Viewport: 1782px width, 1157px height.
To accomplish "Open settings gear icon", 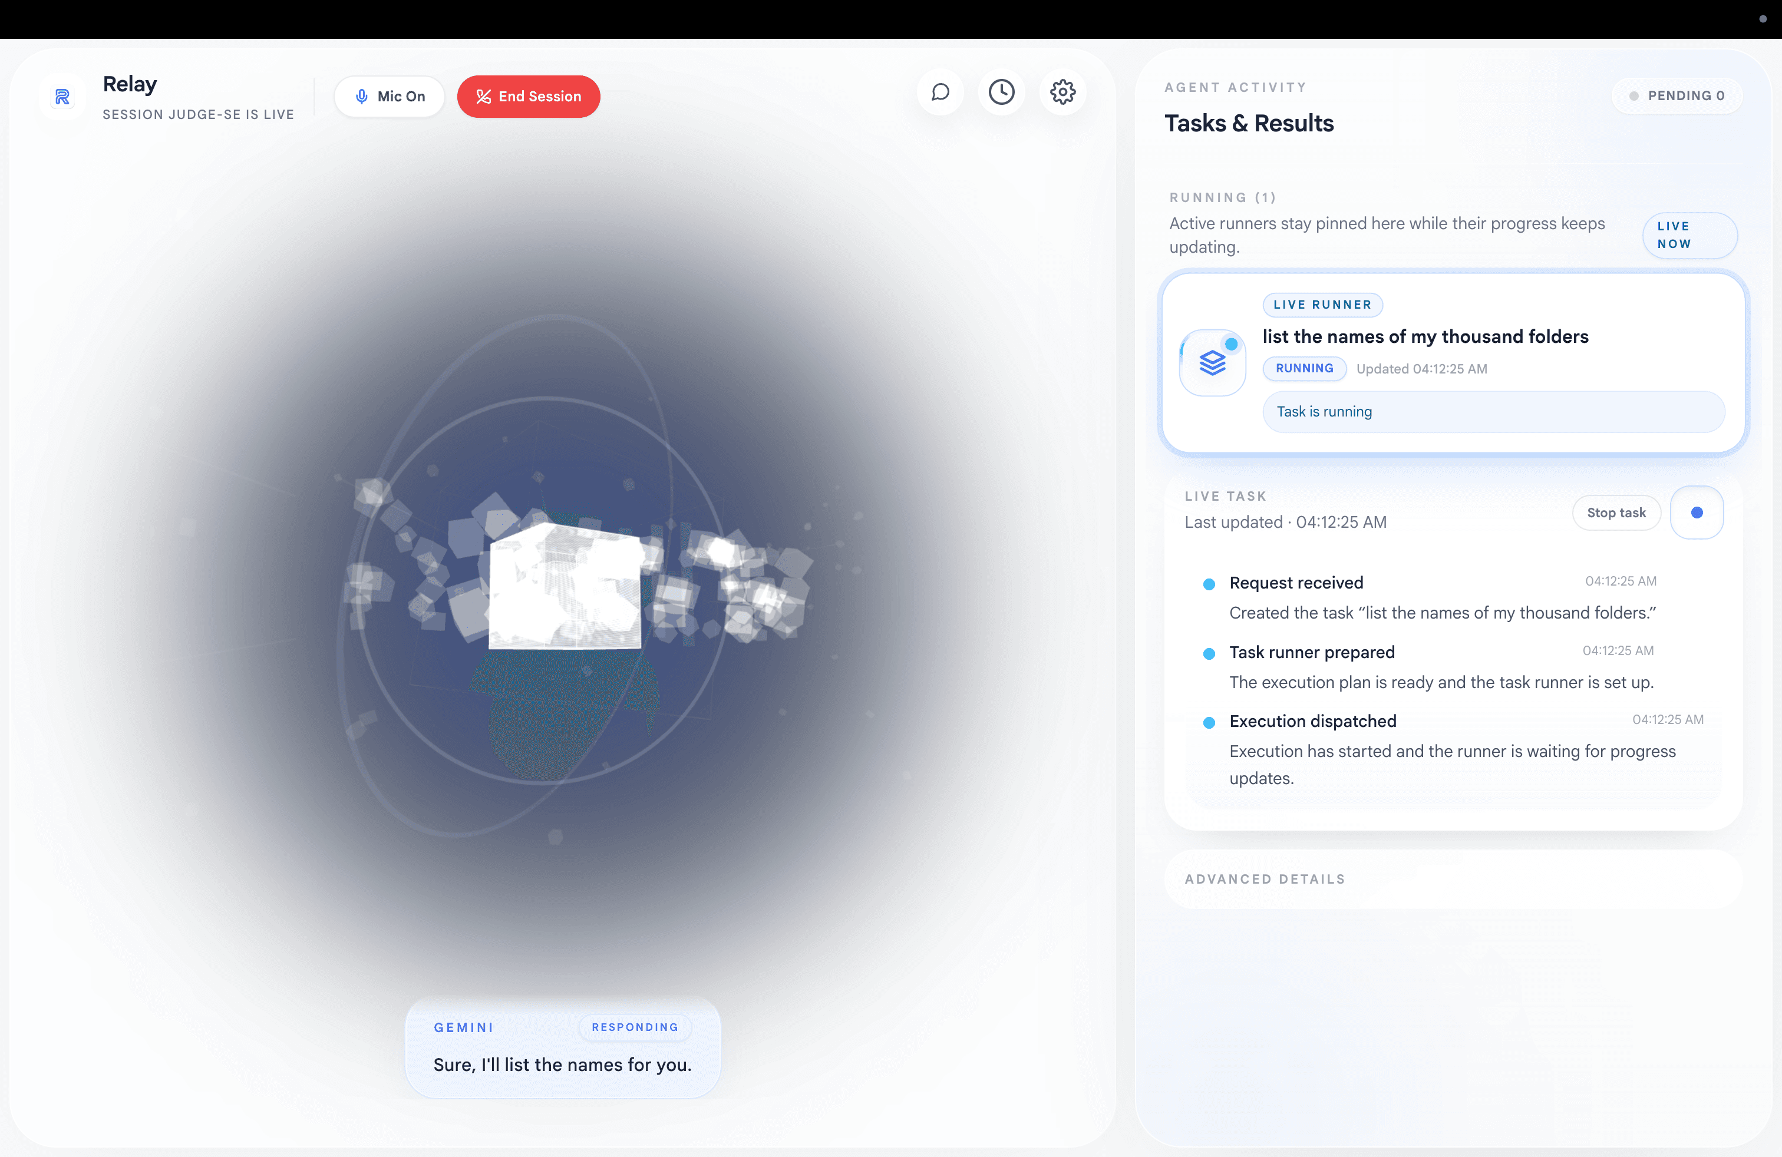I will (x=1062, y=93).
